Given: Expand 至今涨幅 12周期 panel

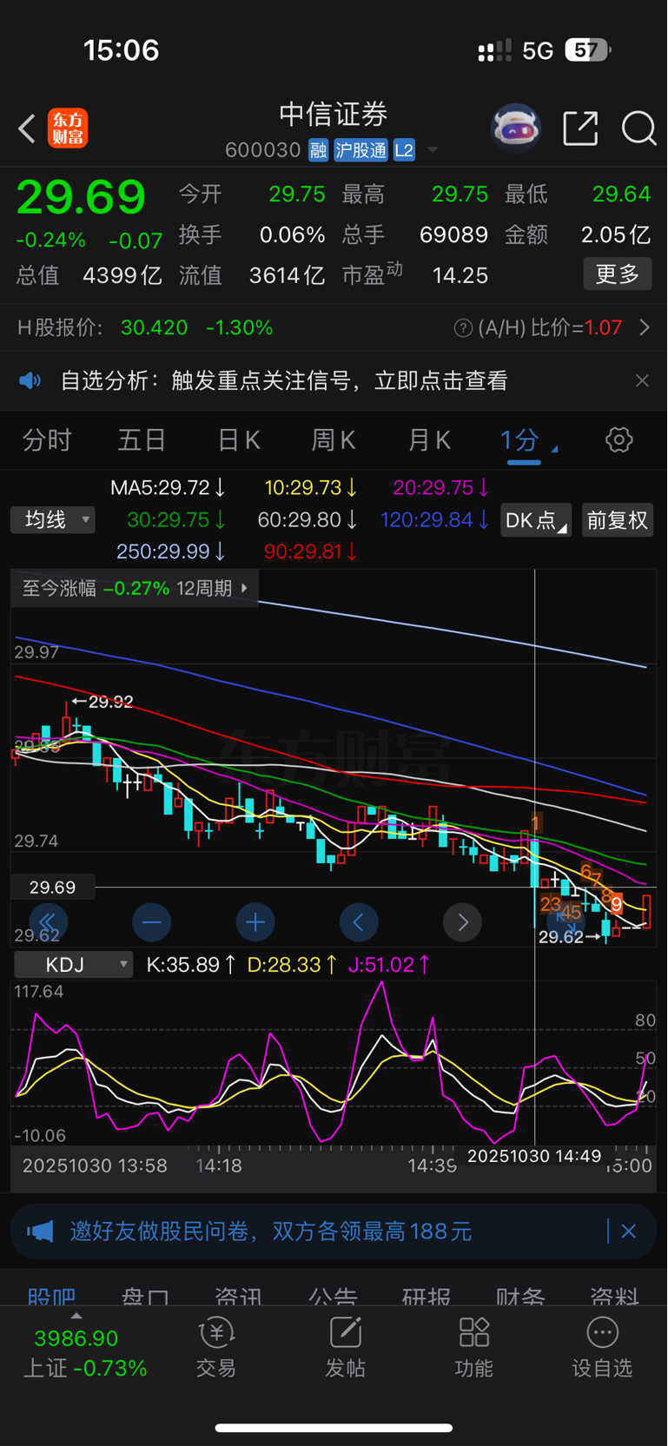Looking at the screenshot, I should coord(135,588).
